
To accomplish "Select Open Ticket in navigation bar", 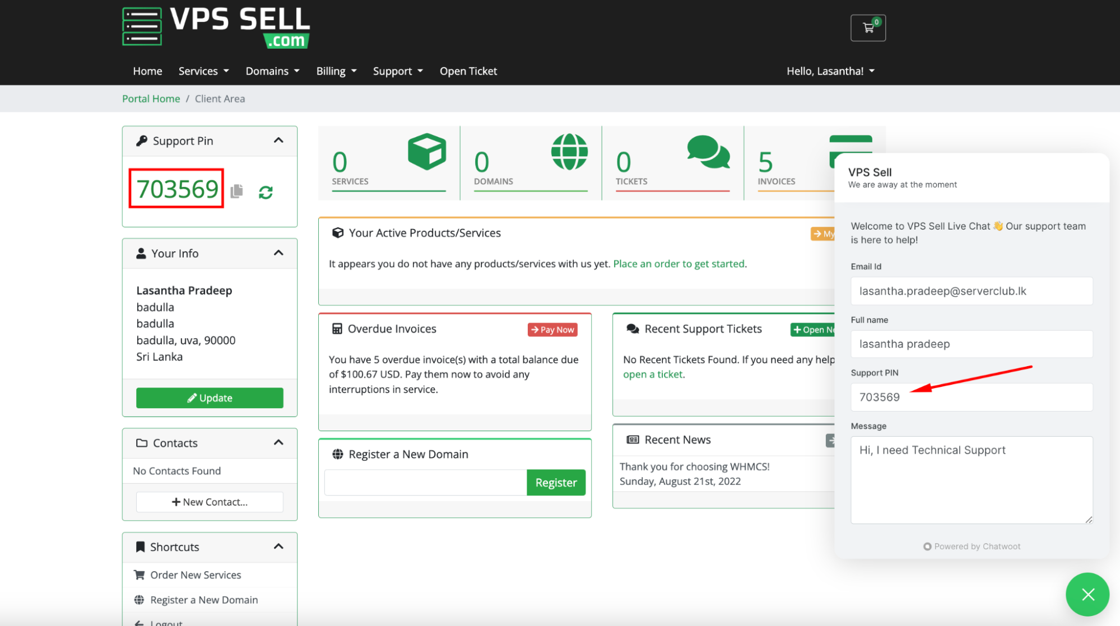I will point(468,71).
